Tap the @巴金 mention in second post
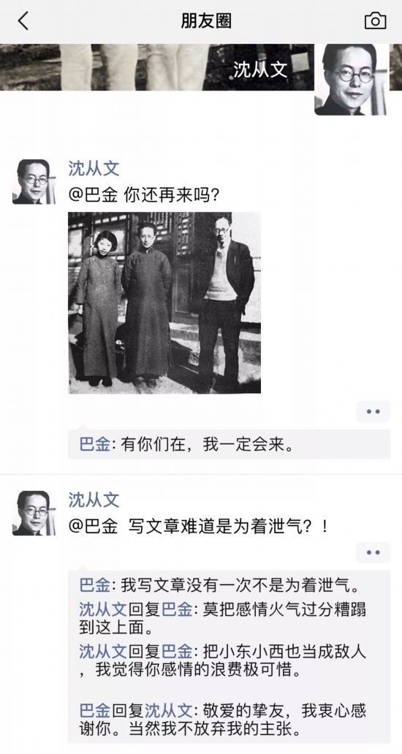Image resolution: width=402 pixels, height=754 pixels. tap(93, 527)
